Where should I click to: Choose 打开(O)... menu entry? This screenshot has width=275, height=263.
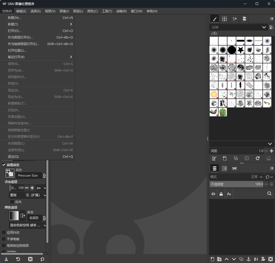[37, 31]
